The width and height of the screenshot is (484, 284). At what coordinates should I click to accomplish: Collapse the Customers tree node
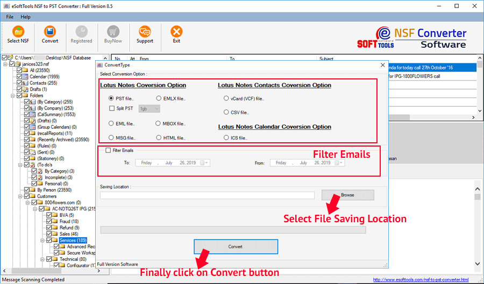coord(20,196)
